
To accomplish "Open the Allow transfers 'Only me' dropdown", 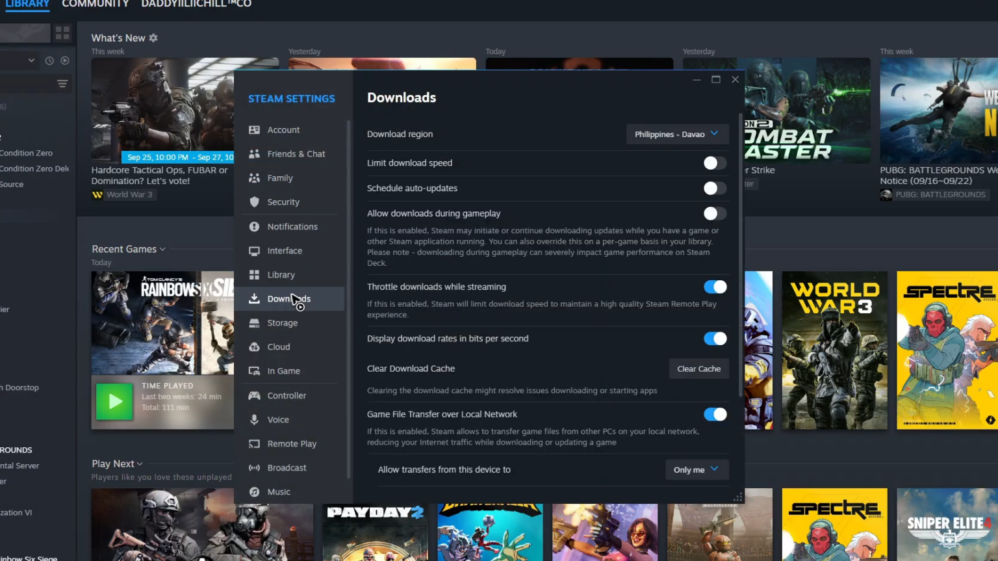I will pos(697,469).
